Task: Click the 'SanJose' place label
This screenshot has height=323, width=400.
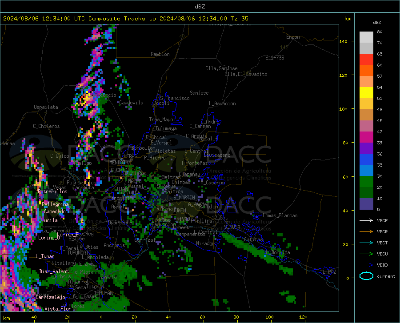Action: pos(199,93)
